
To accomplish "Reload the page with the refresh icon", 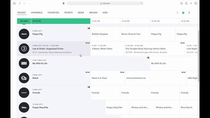I will [x=141, y=3].
